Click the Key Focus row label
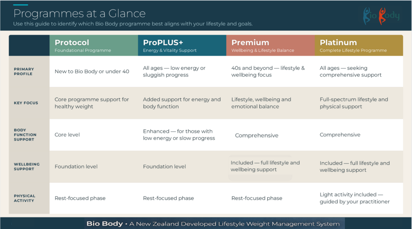The height and width of the screenshot is (229, 412). click(26, 103)
